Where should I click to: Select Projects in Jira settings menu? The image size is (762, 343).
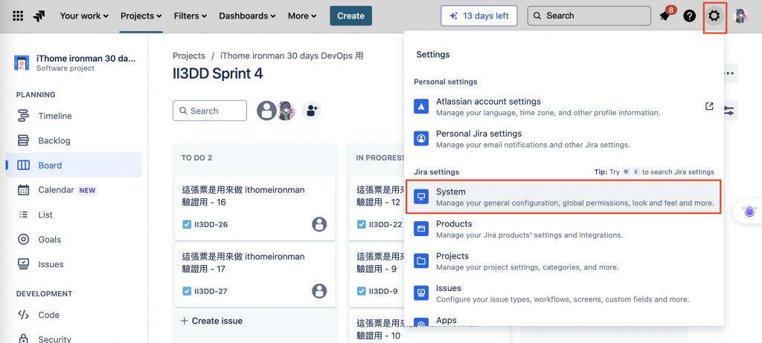click(x=564, y=261)
